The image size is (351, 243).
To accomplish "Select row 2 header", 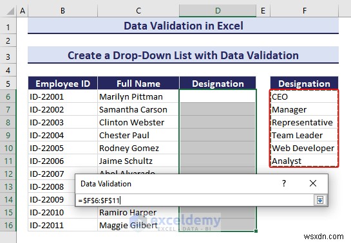I will pyautogui.click(x=8, y=41).
